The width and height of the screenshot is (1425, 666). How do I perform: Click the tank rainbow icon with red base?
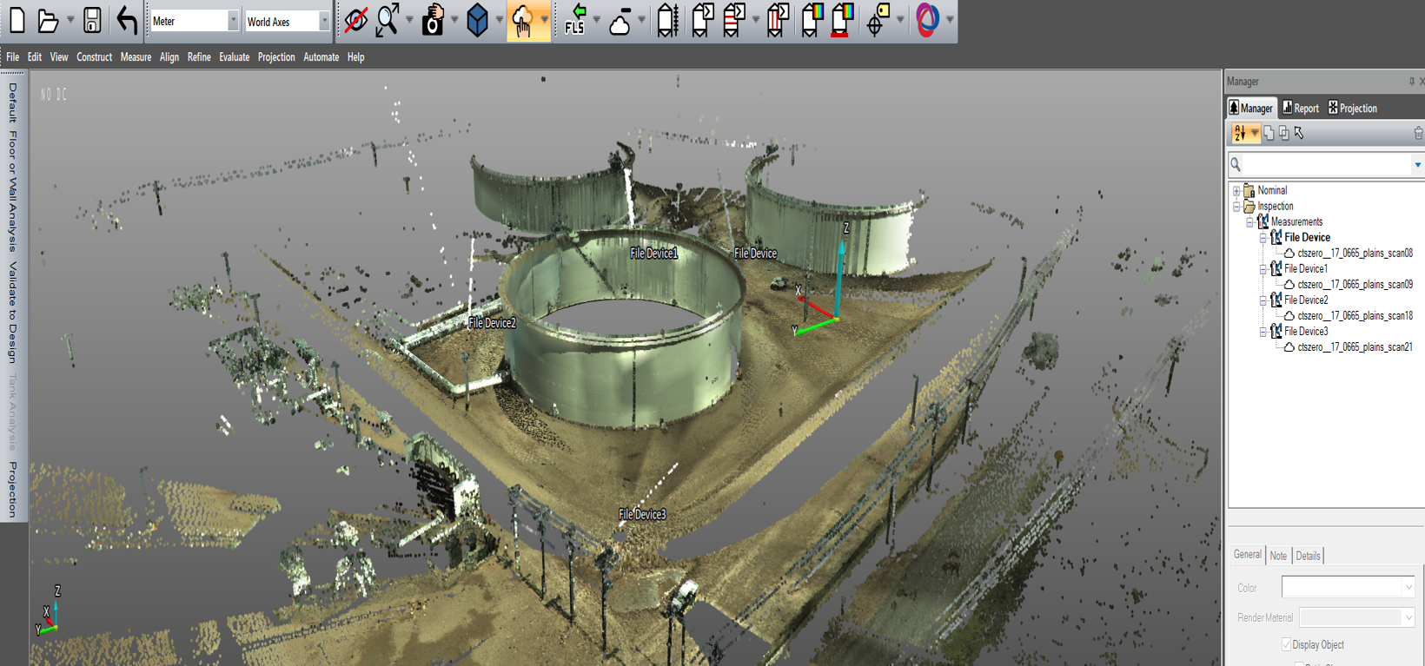point(842,20)
